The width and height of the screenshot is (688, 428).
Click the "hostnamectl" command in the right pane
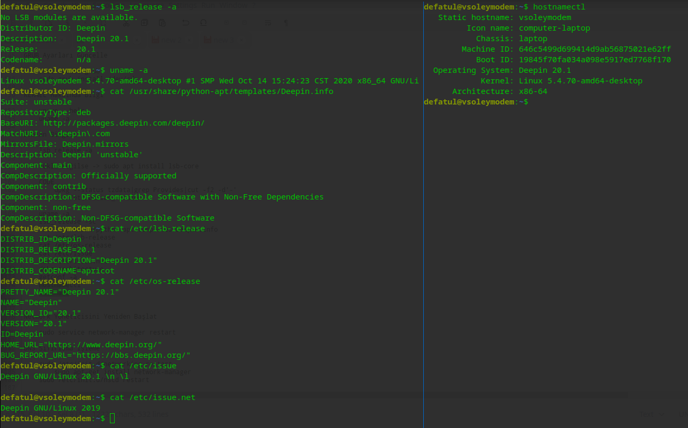pos(559,7)
